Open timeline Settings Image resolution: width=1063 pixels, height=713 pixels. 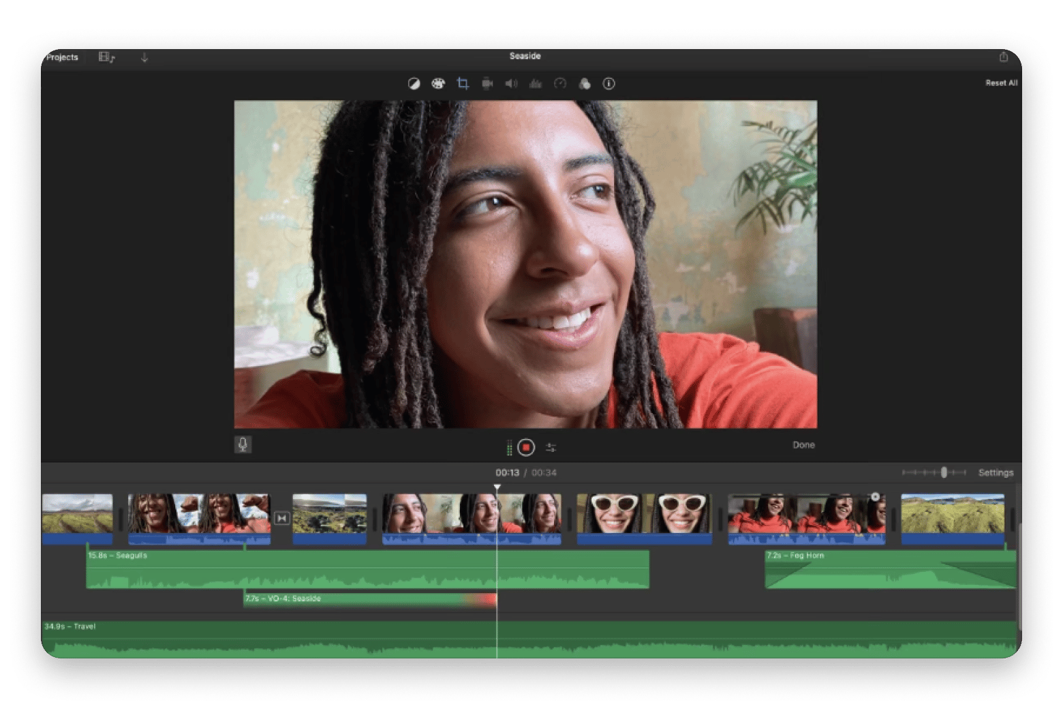[x=996, y=472]
